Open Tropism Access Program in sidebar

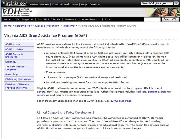(19, 68)
